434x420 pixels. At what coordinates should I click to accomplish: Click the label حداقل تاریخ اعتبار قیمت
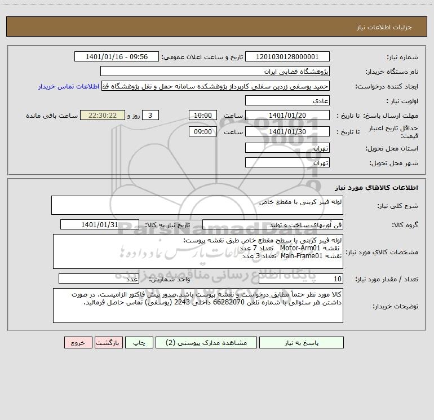[x=393, y=132]
